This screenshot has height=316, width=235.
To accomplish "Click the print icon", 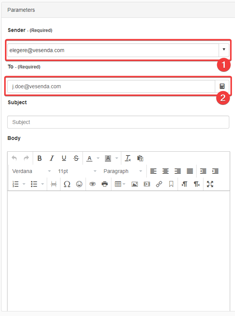I will (105, 184).
